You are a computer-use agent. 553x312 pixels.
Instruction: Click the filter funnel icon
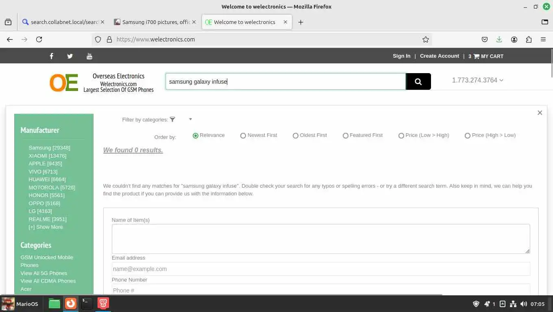point(172,119)
